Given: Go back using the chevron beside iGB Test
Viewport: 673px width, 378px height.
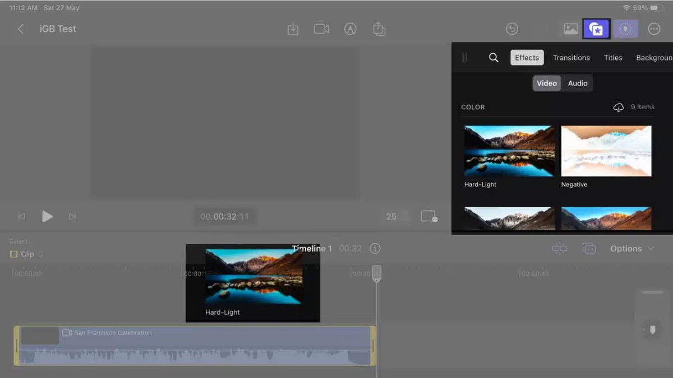Looking at the screenshot, I should [x=21, y=29].
